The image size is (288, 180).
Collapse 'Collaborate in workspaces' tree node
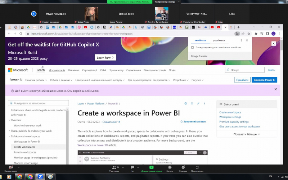click(x=9, y=136)
